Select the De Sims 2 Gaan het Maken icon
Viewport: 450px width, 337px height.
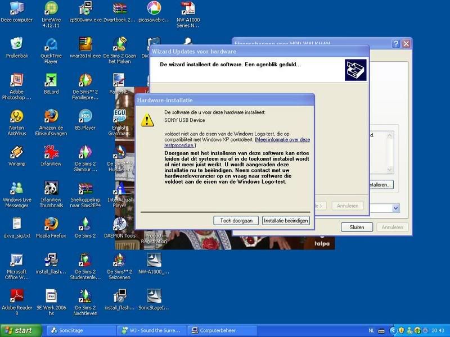[119, 51]
